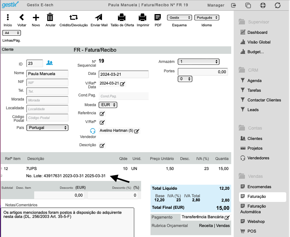
Task: Click the Vendedor headset icon
Action: click(x=93, y=131)
